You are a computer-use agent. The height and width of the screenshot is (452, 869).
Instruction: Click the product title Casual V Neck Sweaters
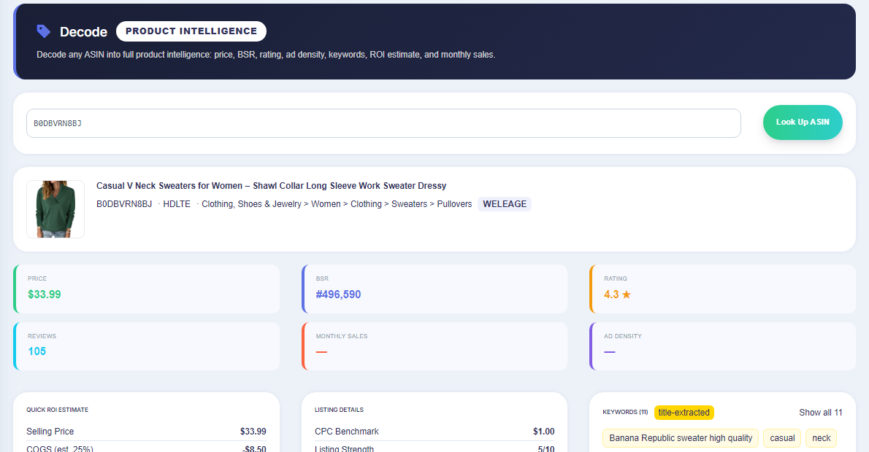point(271,186)
